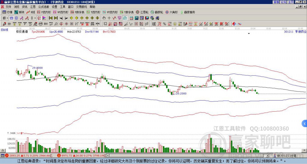Screen dimensions: 307x164
Task: Click the 日K线 label on chart
Action: pos(4,30)
